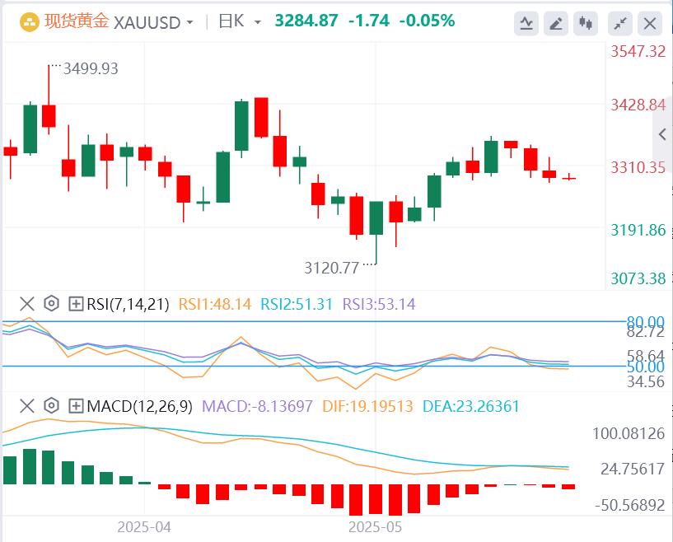673x542 pixels.
Task: Click the shrink/collapse arrows icon
Action: click(621, 23)
